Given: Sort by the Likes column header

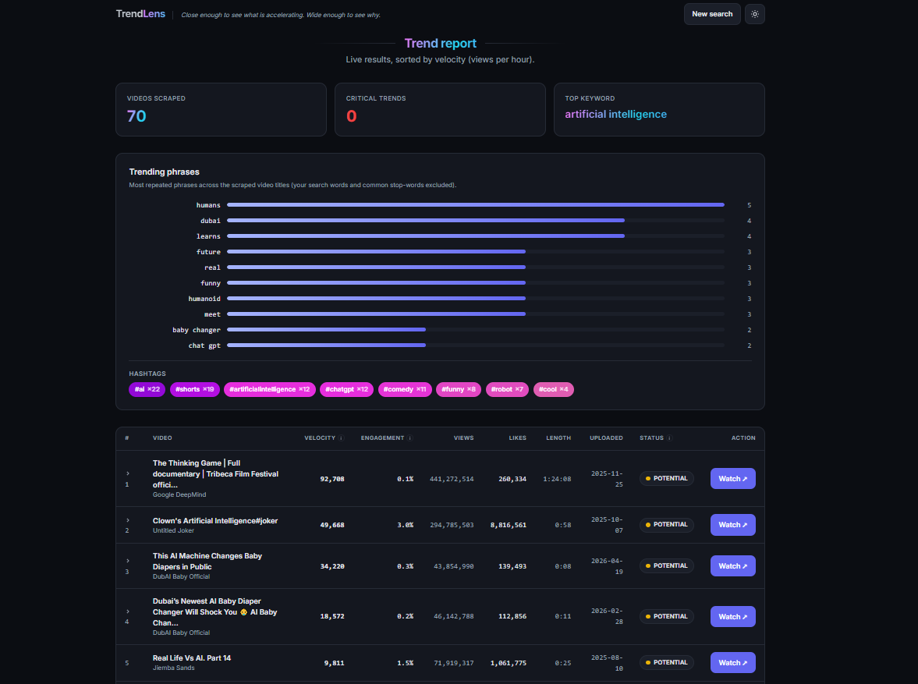Looking at the screenshot, I should (x=517, y=438).
